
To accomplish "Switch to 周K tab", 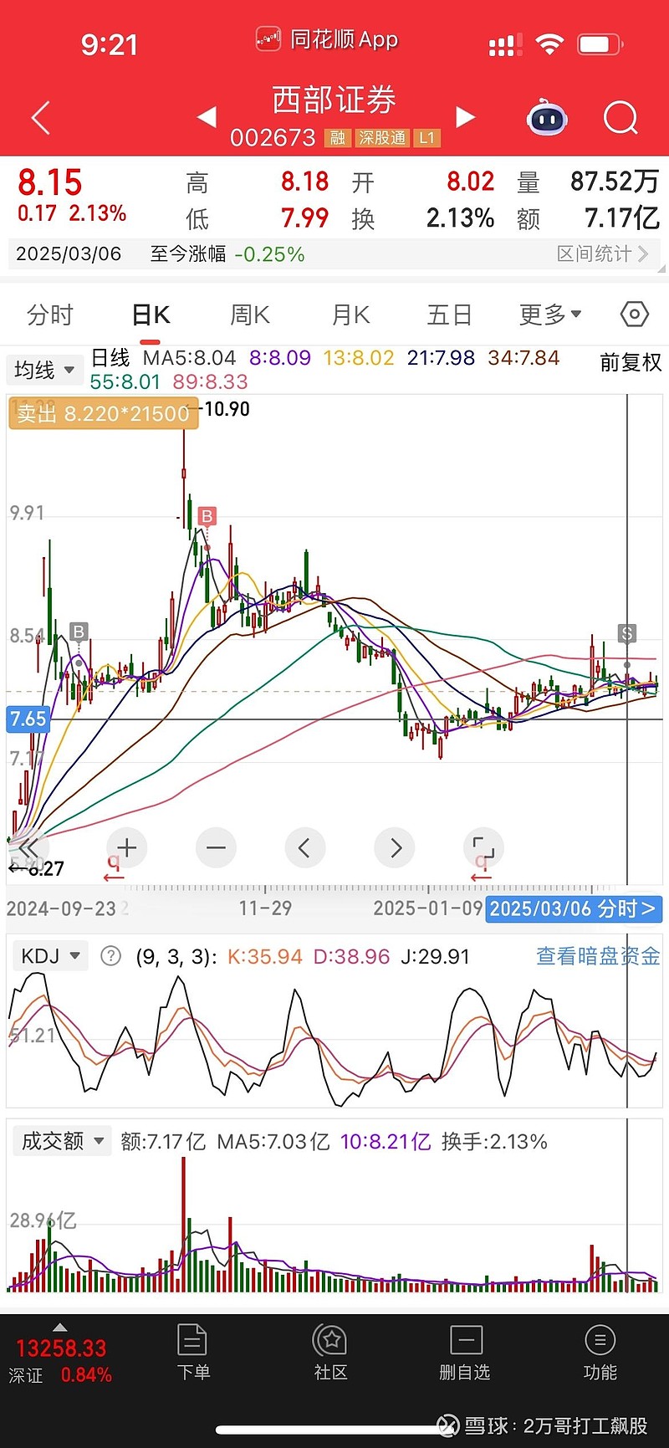I will (250, 315).
